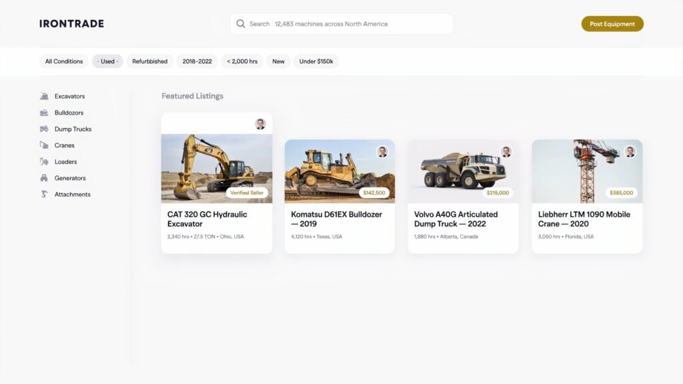The width and height of the screenshot is (683, 384).
Task: Click seller avatar on CAT 320 card
Action: [x=261, y=124]
